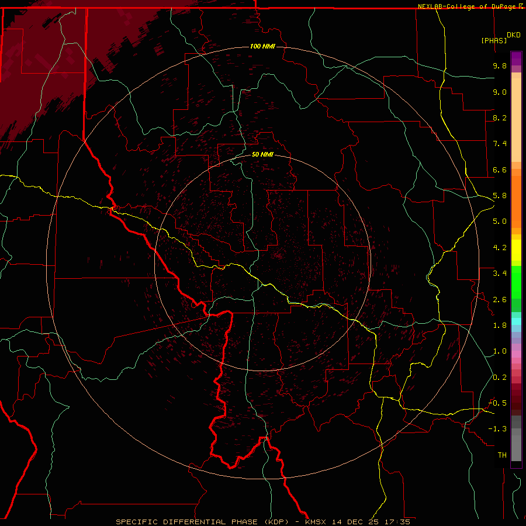Click the cyan segment of the color bar
The image size is (526, 526).
[x=516, y=321]
